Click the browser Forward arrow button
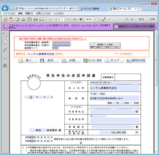This screenshot has width=159, height=155. [x=12, y=8]
